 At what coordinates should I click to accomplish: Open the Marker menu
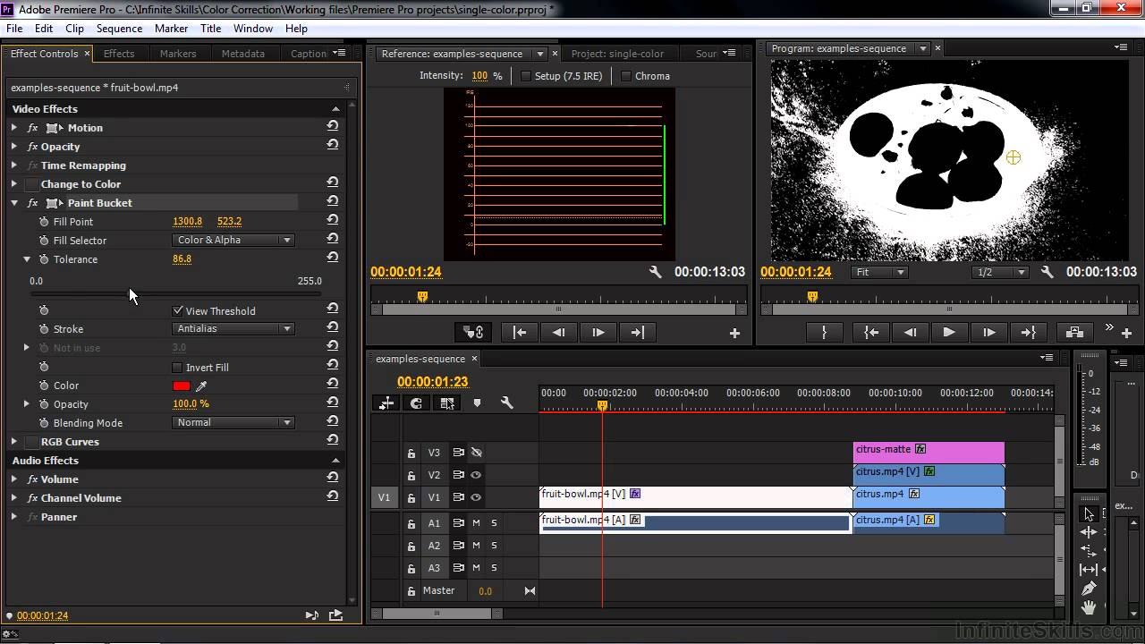click(171, 29)
